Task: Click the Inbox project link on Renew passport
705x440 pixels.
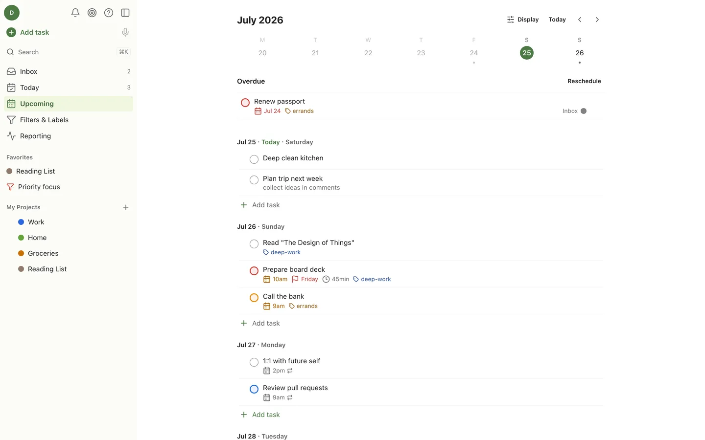Action: [574, 111]
